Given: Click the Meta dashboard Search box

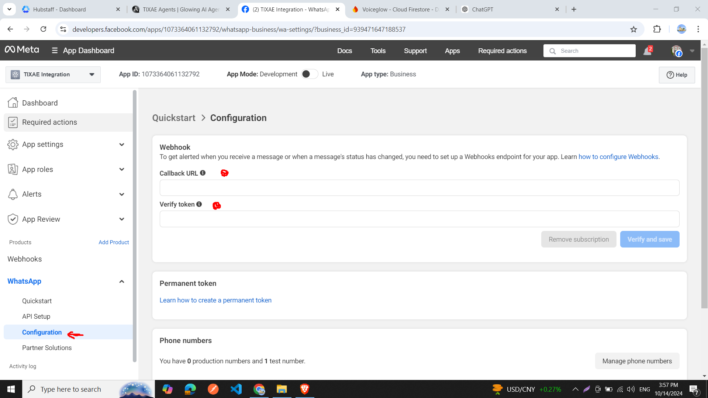Looking at the screenshot, I should 589,51.
